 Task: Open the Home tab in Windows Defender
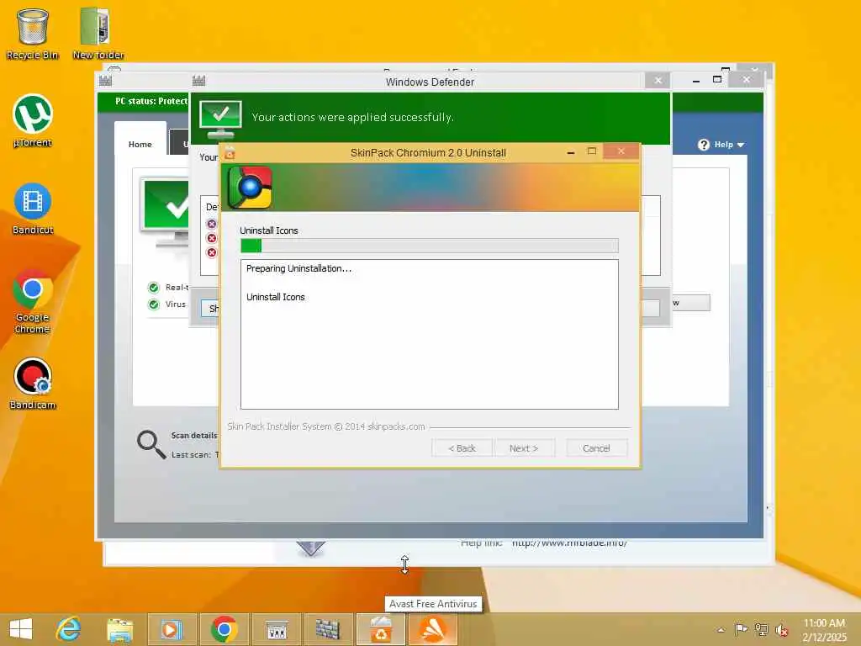(140, 144)
